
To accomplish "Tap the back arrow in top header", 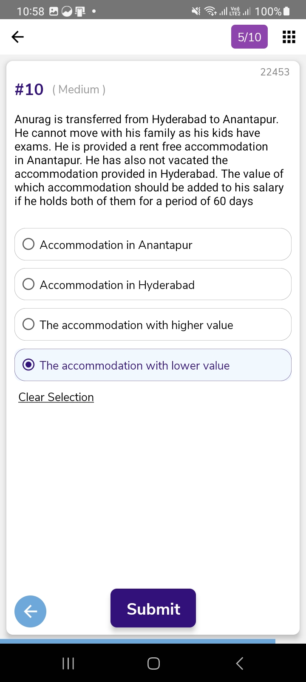I will click(17, 37).
